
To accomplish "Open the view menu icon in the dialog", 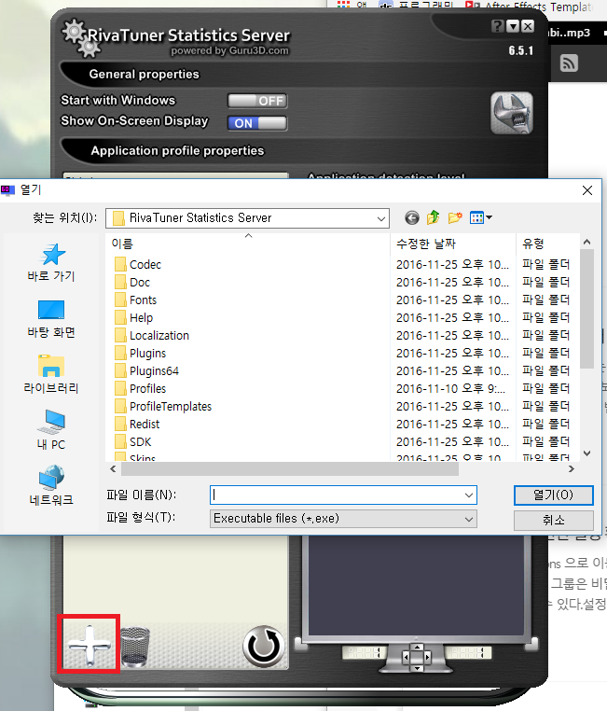I will click(x=480, y=217).
